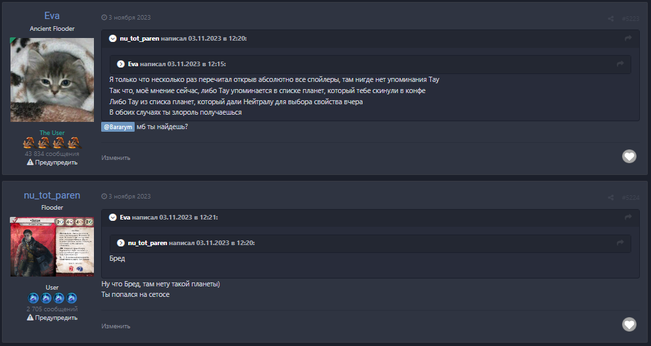Go to quoted Eva post from 12:15
651x346 pixels.
620,64
